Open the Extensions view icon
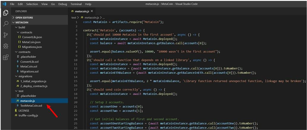The width and height of the screenshot is (307, 130). (x=5, y=57)
